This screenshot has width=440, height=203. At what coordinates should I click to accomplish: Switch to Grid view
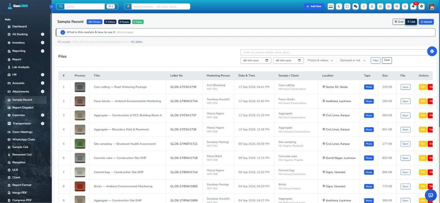click(399, 22)
